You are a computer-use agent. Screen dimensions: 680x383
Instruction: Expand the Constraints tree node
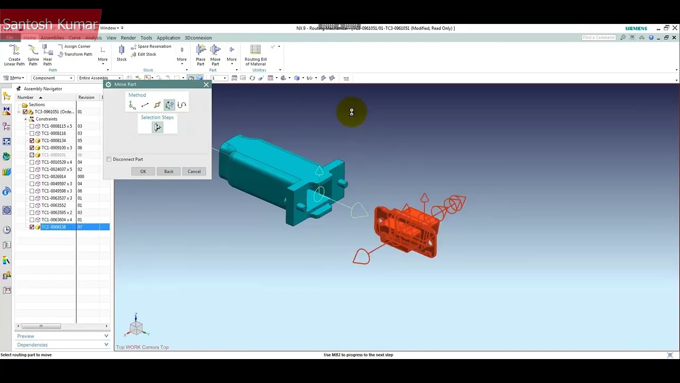pyautogui.click(x=25, y=119)
